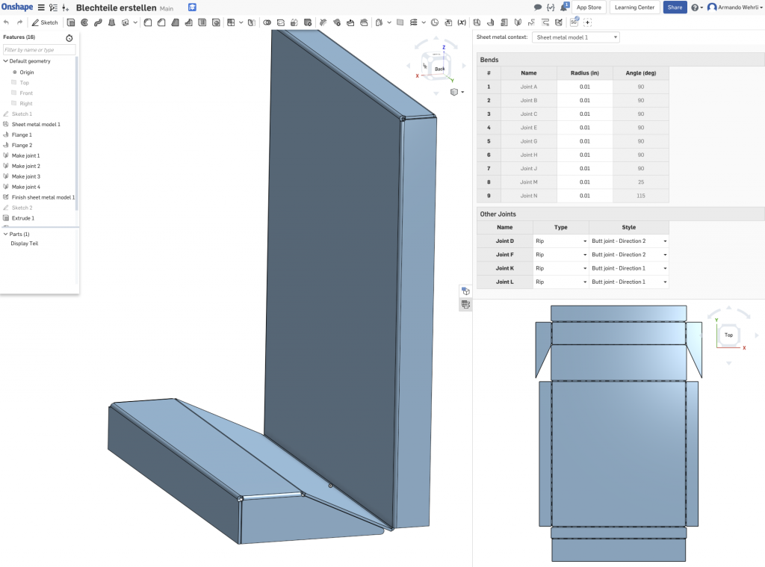Open the Add custom features tool
The image size is (765, 567).
pyautogui.click(x=587, y=22)
